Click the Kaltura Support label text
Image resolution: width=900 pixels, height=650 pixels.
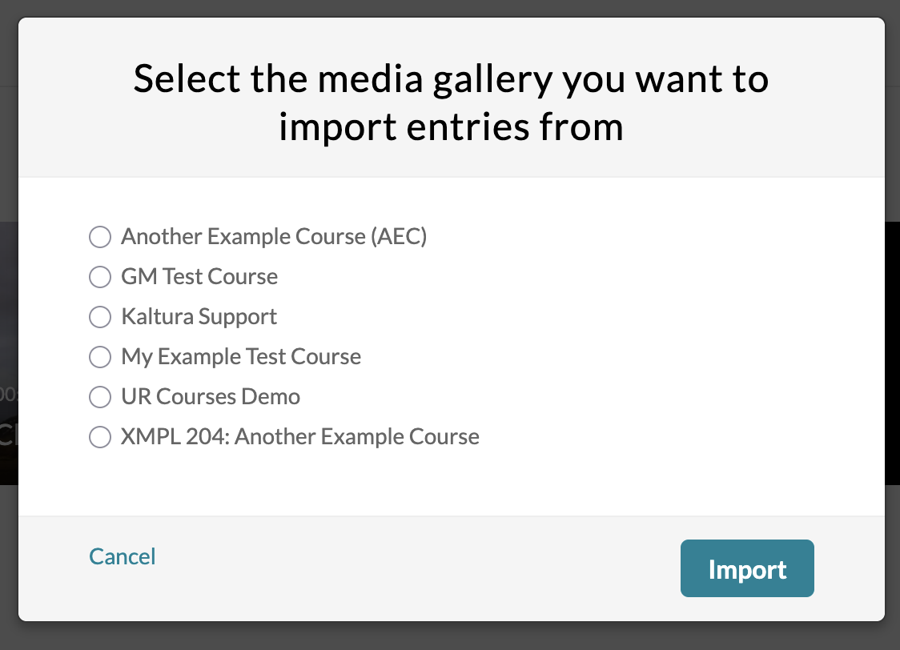point(199,317)
